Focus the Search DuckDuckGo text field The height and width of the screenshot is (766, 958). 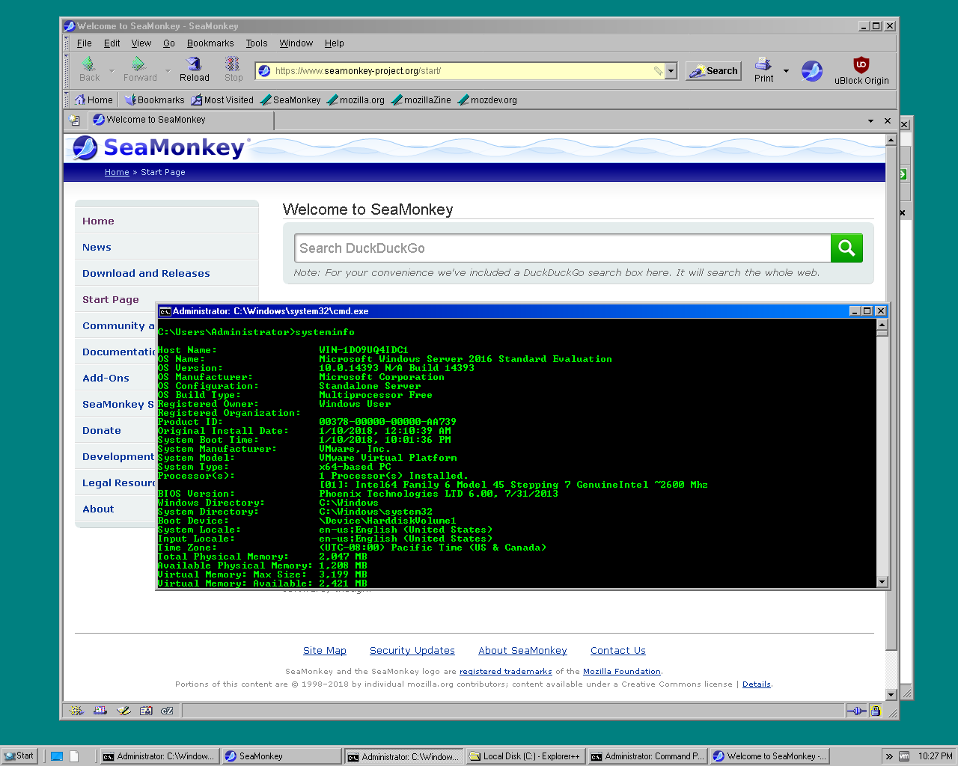pos(563,248)
